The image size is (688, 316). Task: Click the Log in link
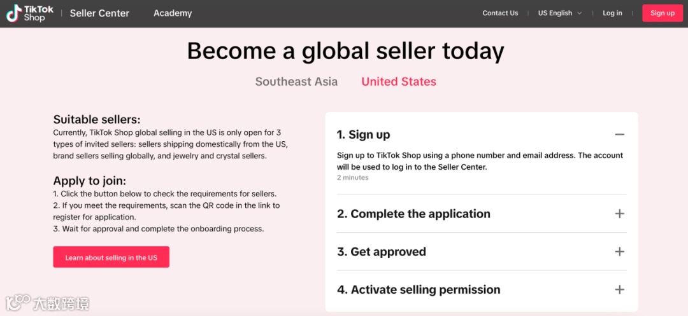(x=612, y=13)
